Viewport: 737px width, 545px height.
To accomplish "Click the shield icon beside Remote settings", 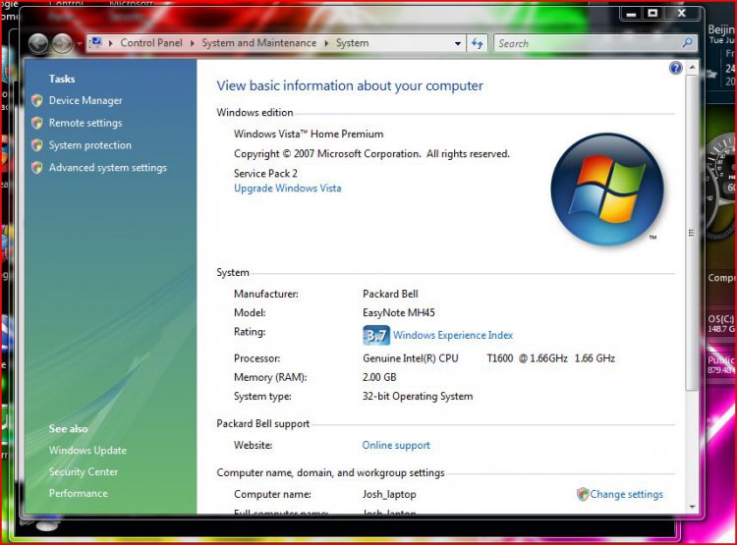I will [37, 123].
